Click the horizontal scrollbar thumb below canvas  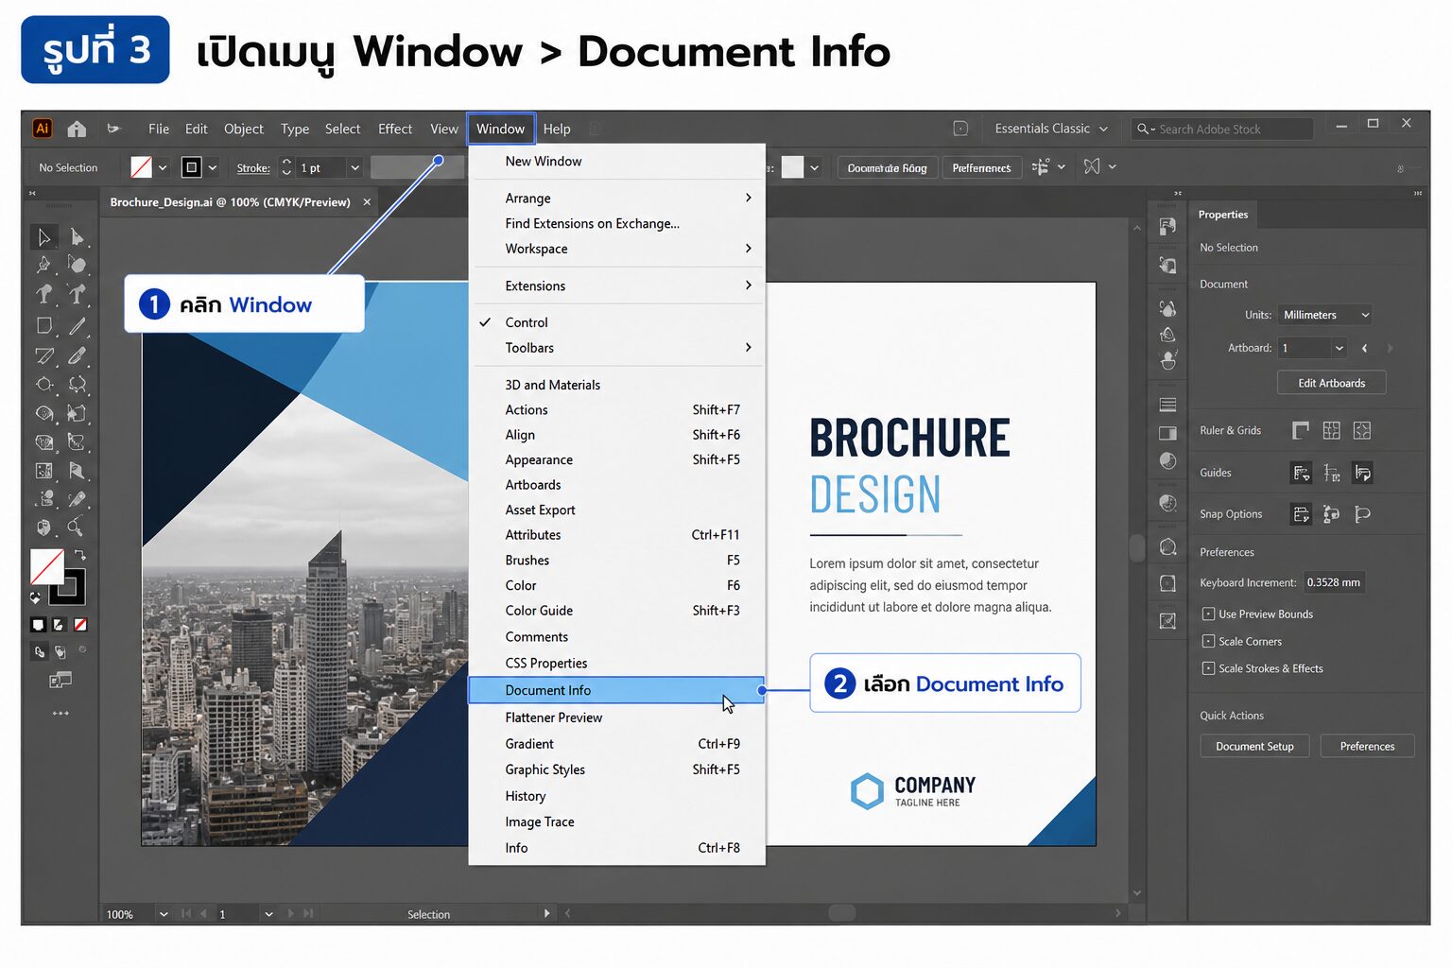(x=841, y=913)
